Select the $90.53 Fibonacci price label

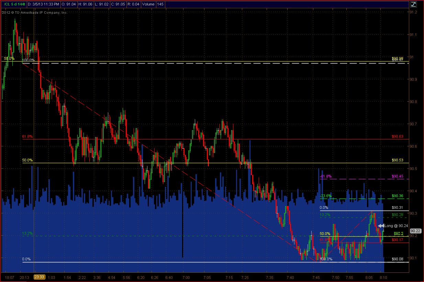[397, 160]
